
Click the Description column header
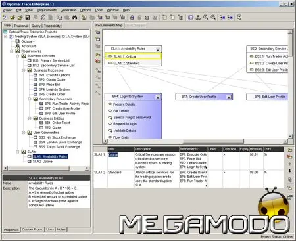click(x=157, y=149)
